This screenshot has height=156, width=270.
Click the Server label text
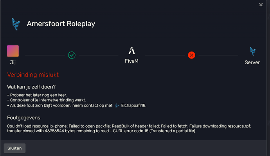click(x=252, y=62)
